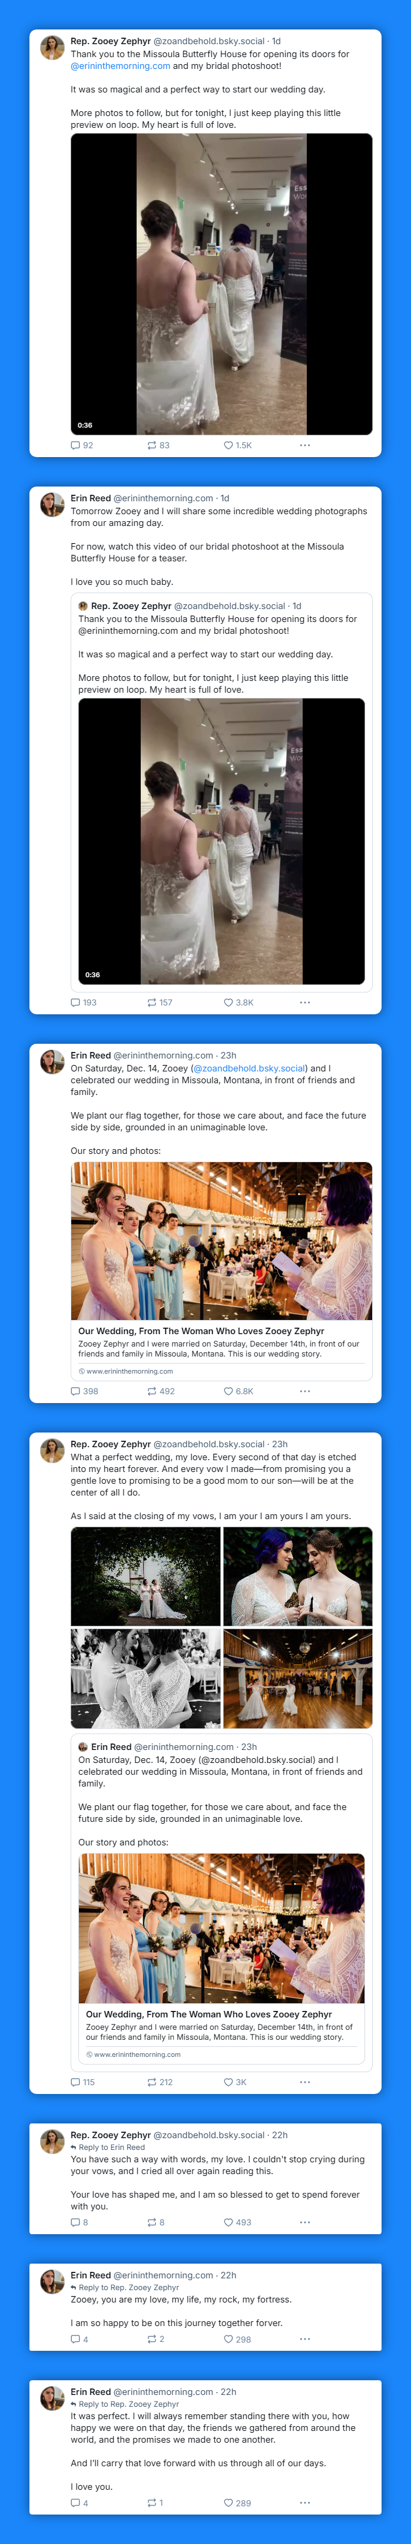Click the repost icon showing 212 reposts
411x2544 pixels.
pos(152,2082)
